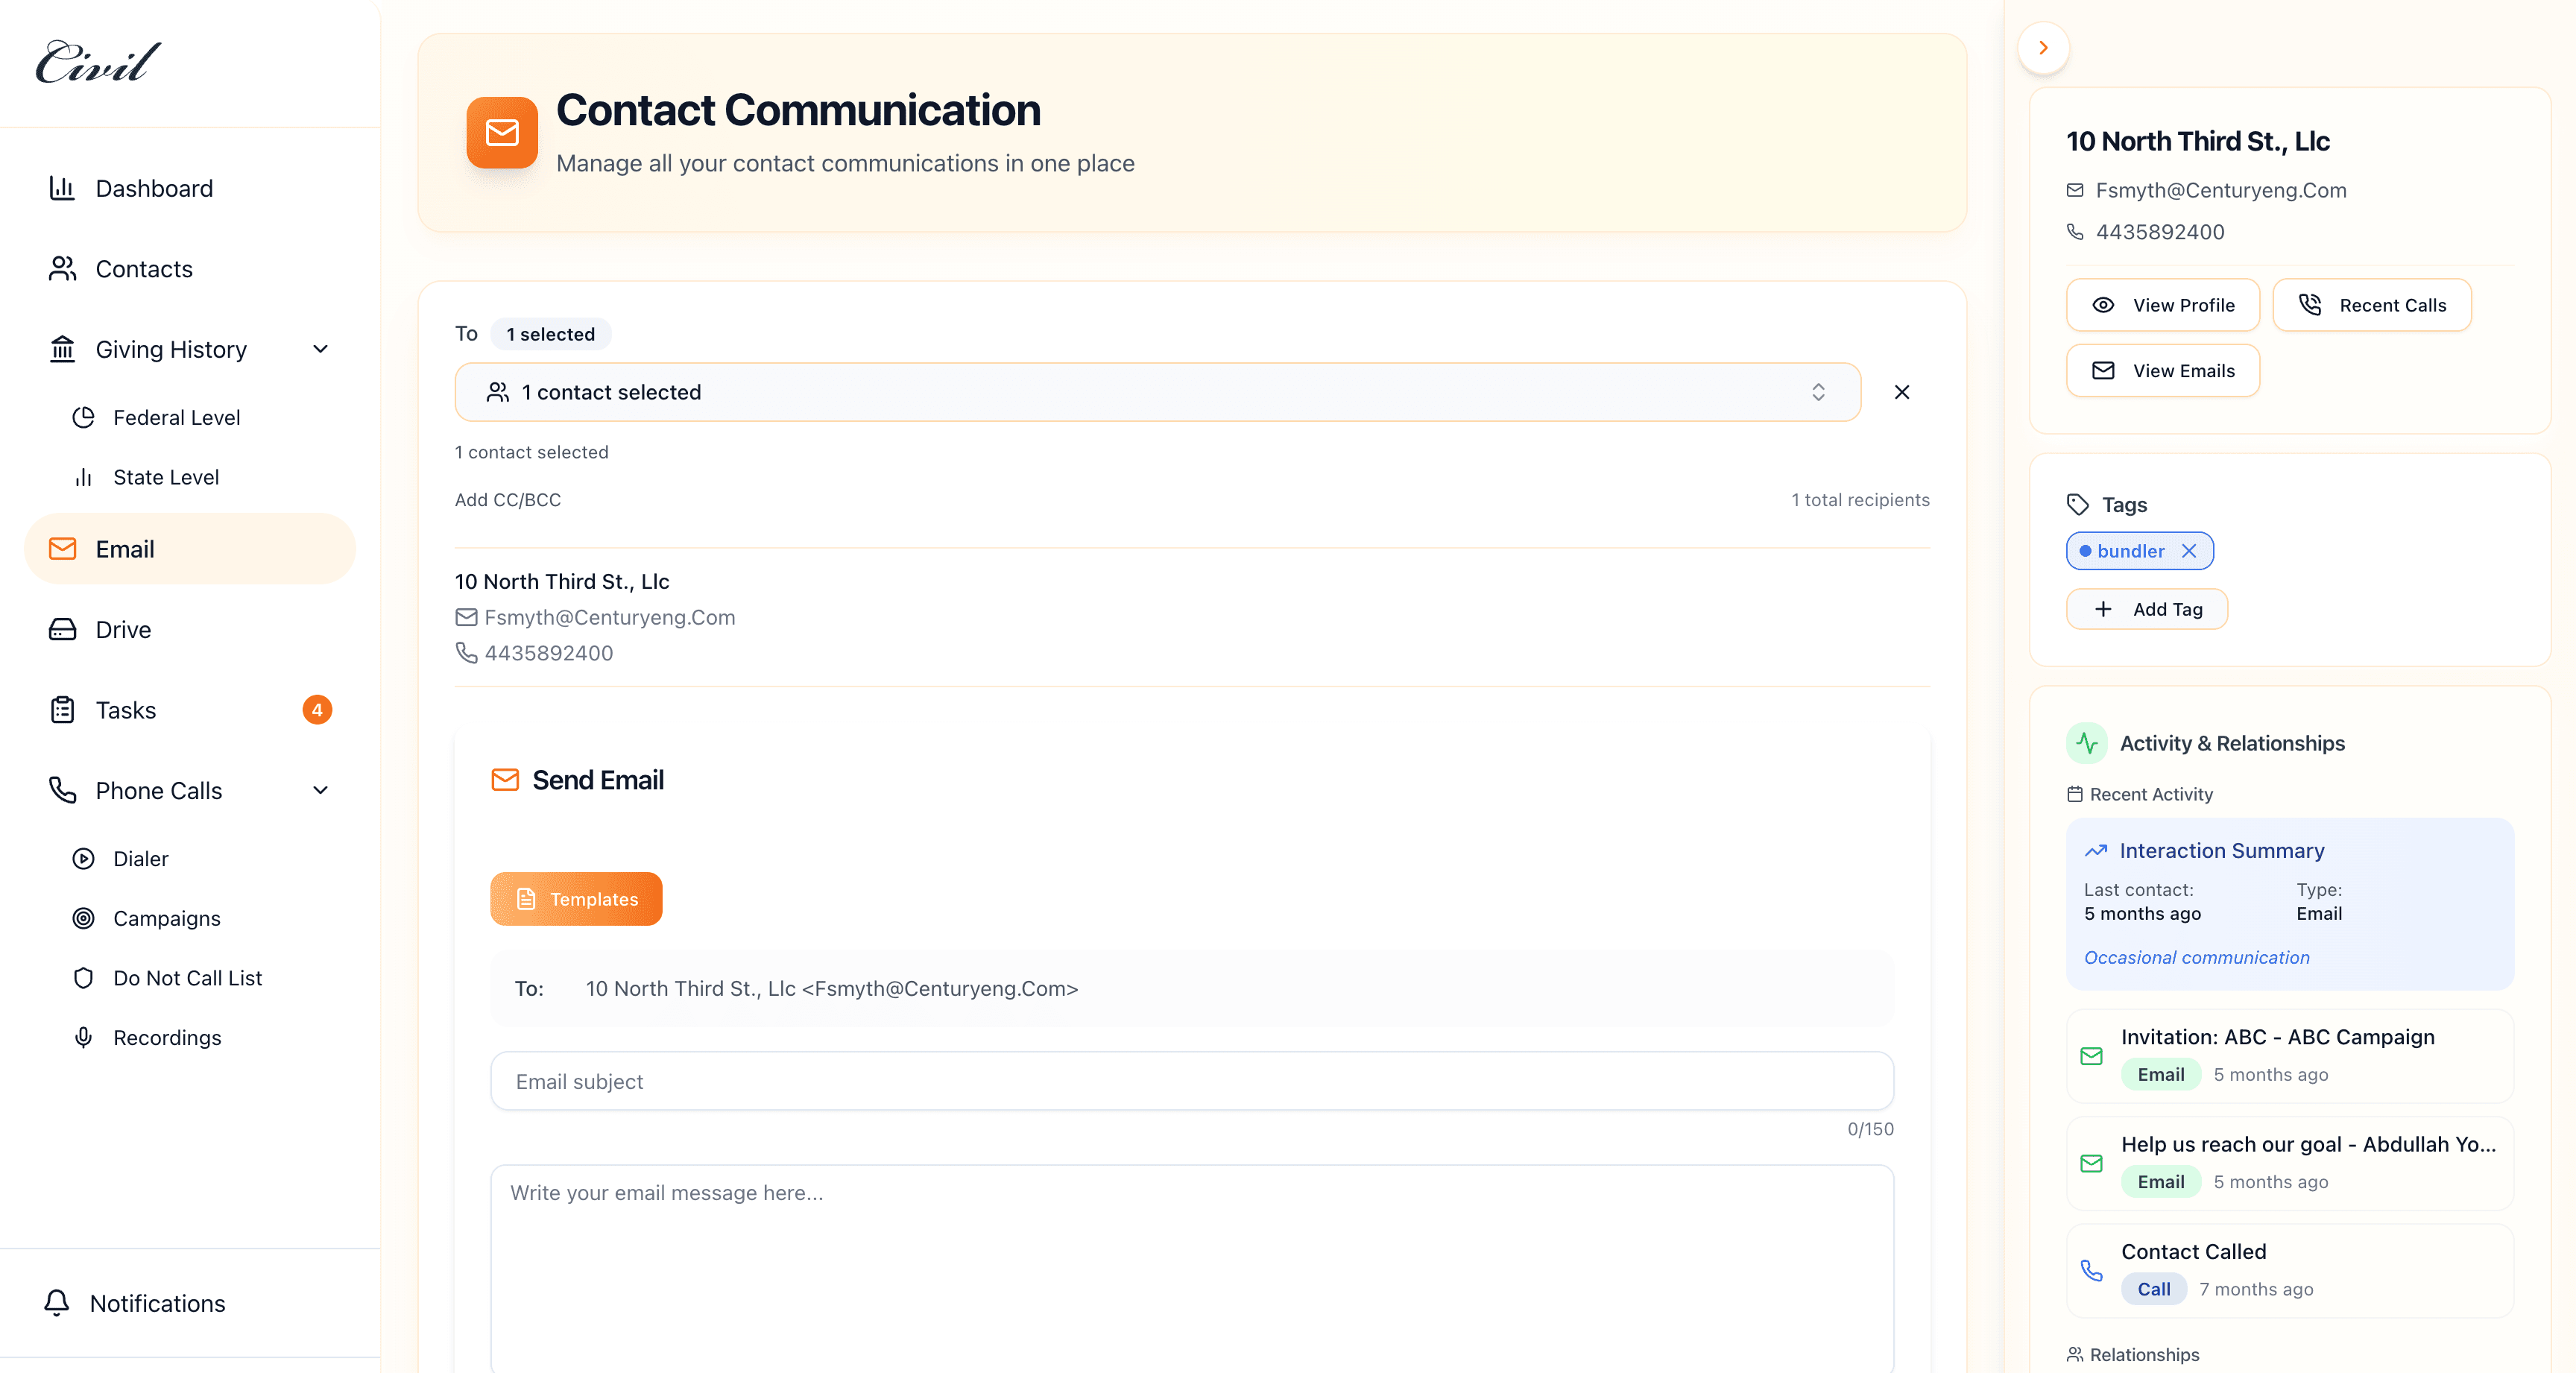This screenshot has width=2576, height=1373.
Task: Select Campaigns under Phone Calls
Action: (166, 918)
